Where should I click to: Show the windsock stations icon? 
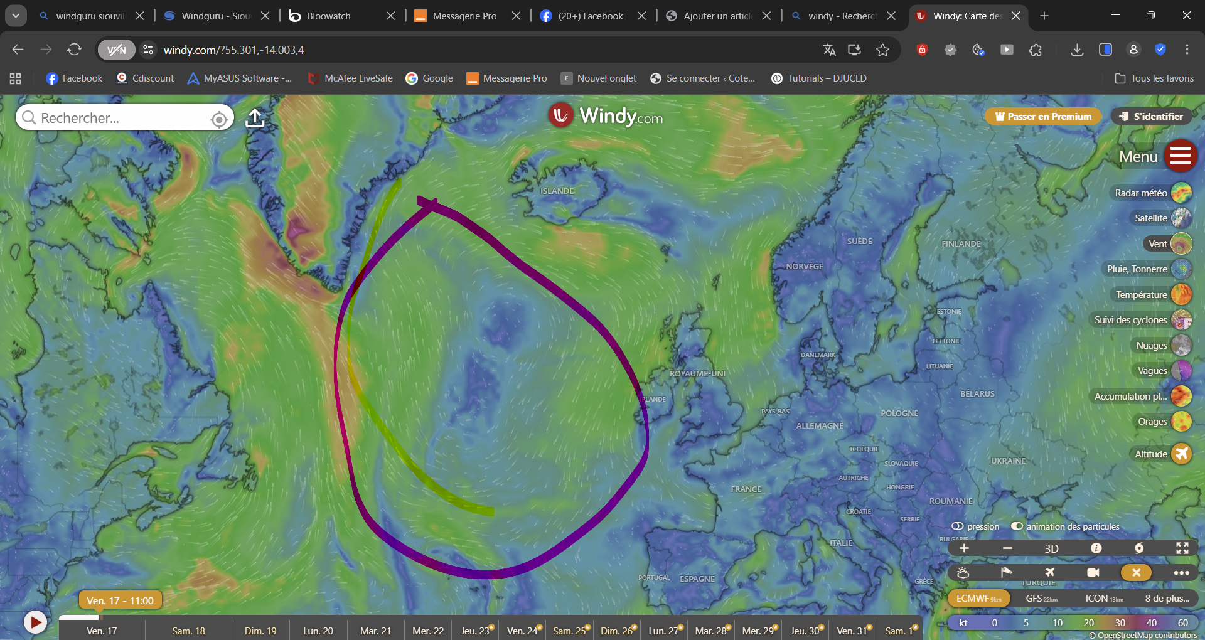(x=1006, y=572)
